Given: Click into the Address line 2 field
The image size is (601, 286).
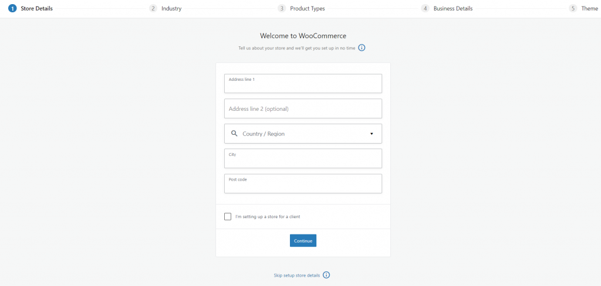Looking at the screenshot, I should click(303, 108).
